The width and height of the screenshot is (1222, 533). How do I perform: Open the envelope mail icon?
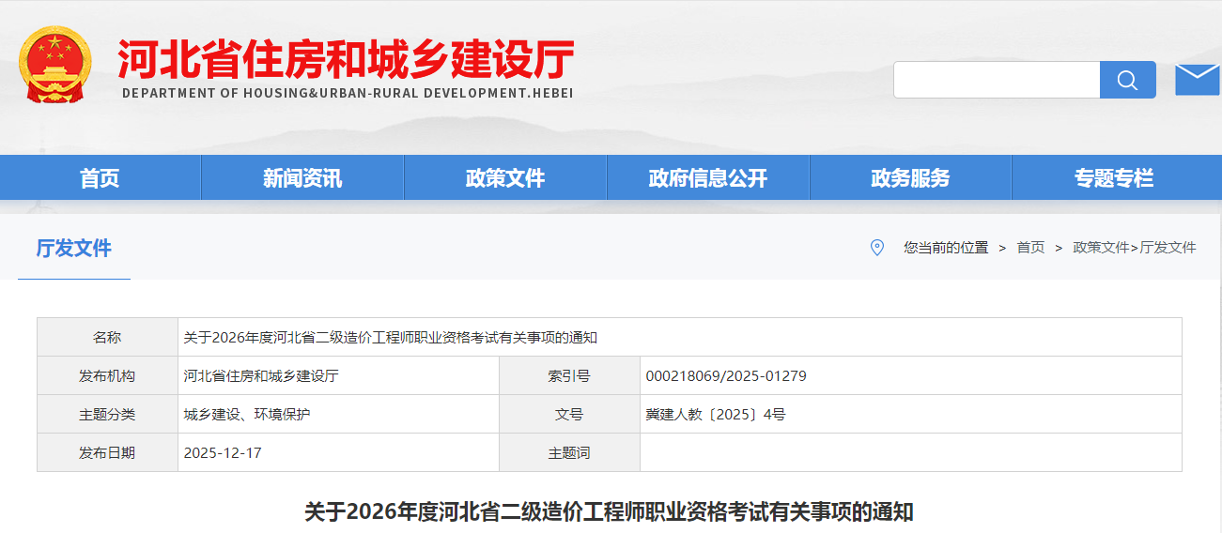pyautogui.click(x=1198, y=80)
